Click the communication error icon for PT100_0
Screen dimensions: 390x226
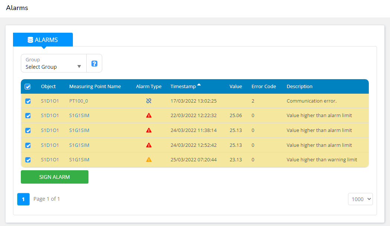(x=149, y=100)
